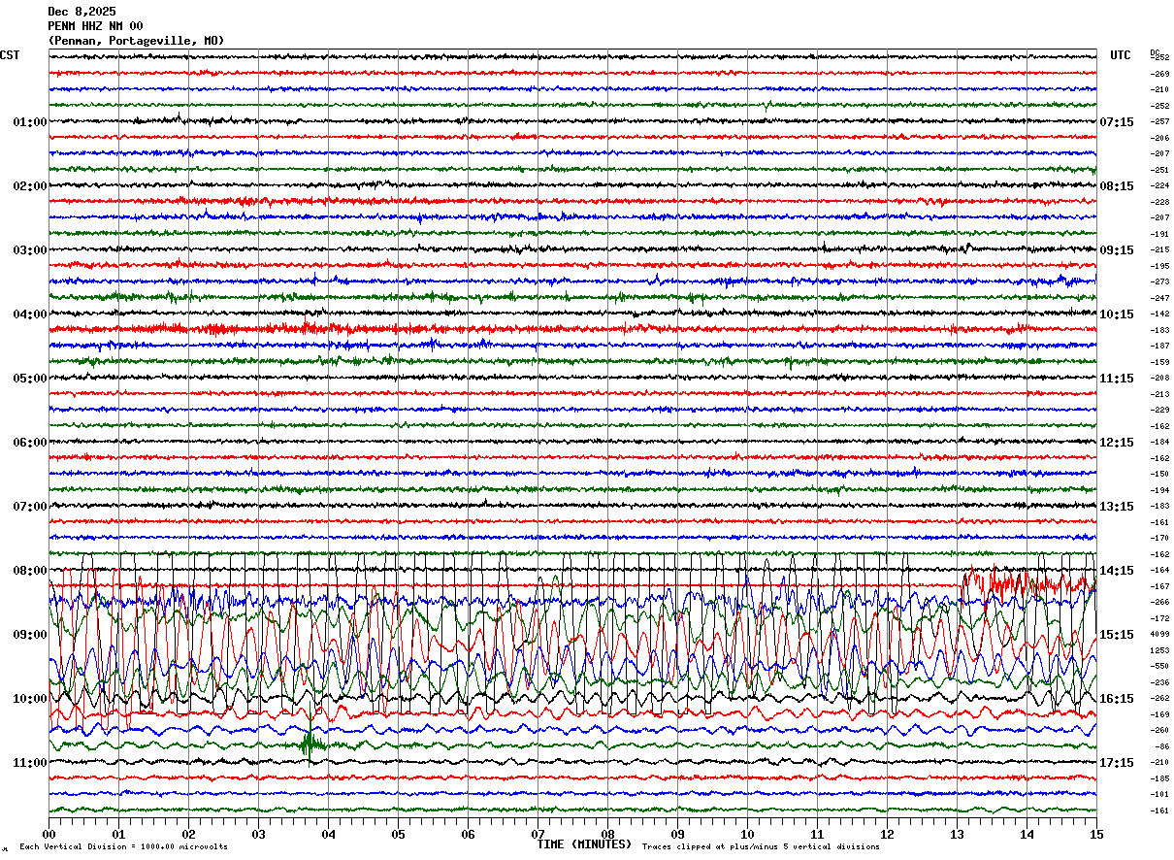Click the DC offset value "1253"
The width and height of the screenshot is (1174, 860).
(x=1159, y=650)
